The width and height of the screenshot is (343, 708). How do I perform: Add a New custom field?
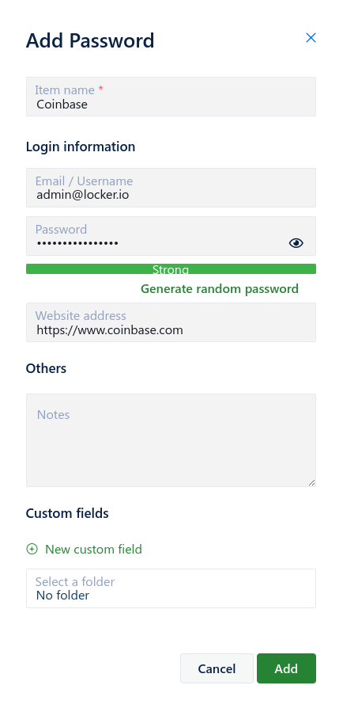93,549
